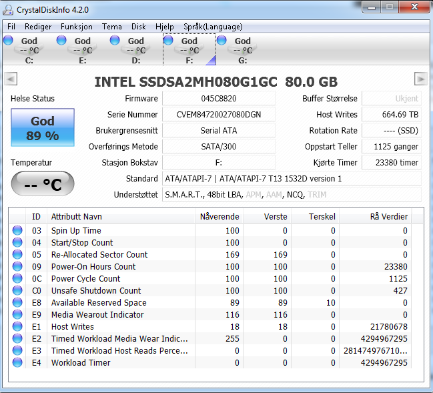433x393 pixels.
Task: Select drive C: status orb
Action: tap(8, 40)
